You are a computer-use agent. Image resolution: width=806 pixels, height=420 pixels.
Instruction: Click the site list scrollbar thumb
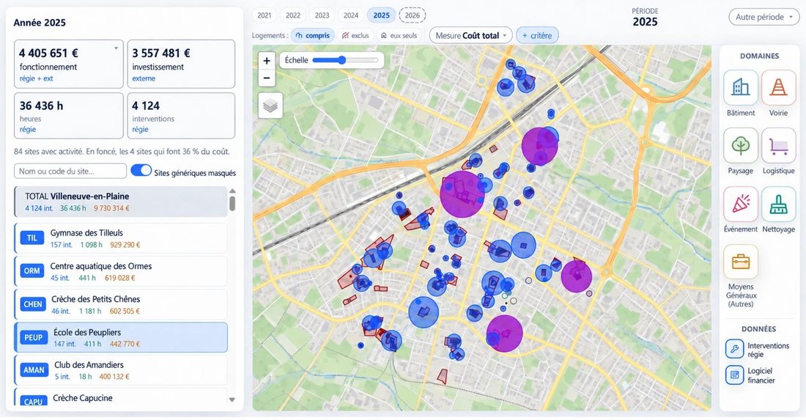[232, 203]
